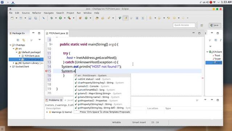This screenshot has height=131, width=232.
Task: Click the Quick Access search field
Action: coord(184,25)
